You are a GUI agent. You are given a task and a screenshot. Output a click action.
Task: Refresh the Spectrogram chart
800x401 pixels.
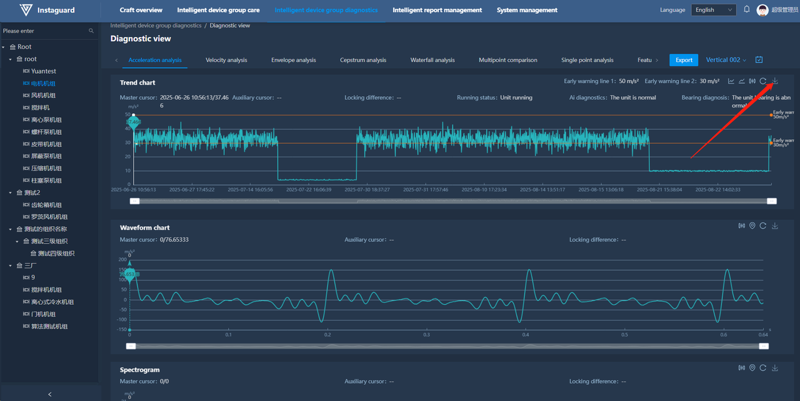click(763, 369)
